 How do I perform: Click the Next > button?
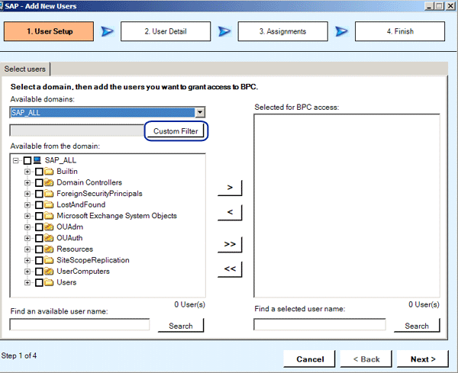pos(423,359)
